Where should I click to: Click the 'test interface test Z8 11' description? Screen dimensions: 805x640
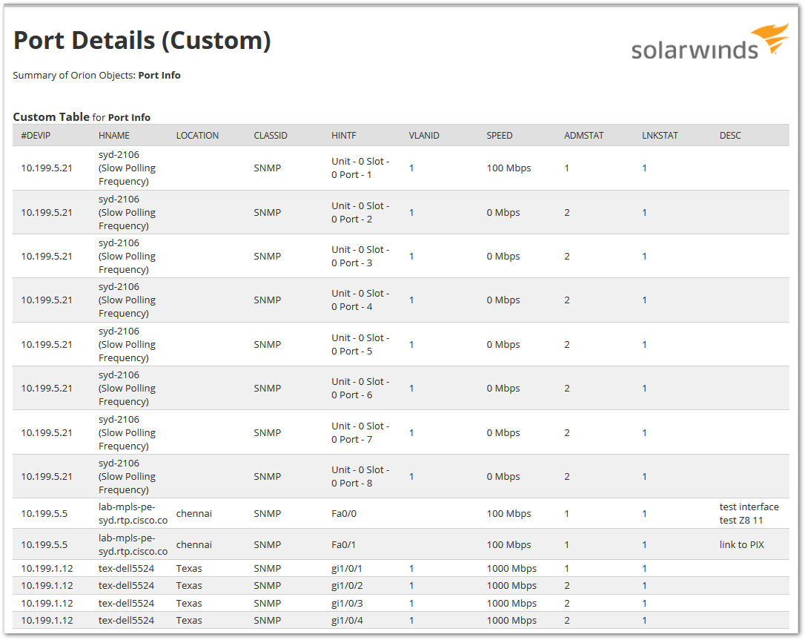click(749, 513)
